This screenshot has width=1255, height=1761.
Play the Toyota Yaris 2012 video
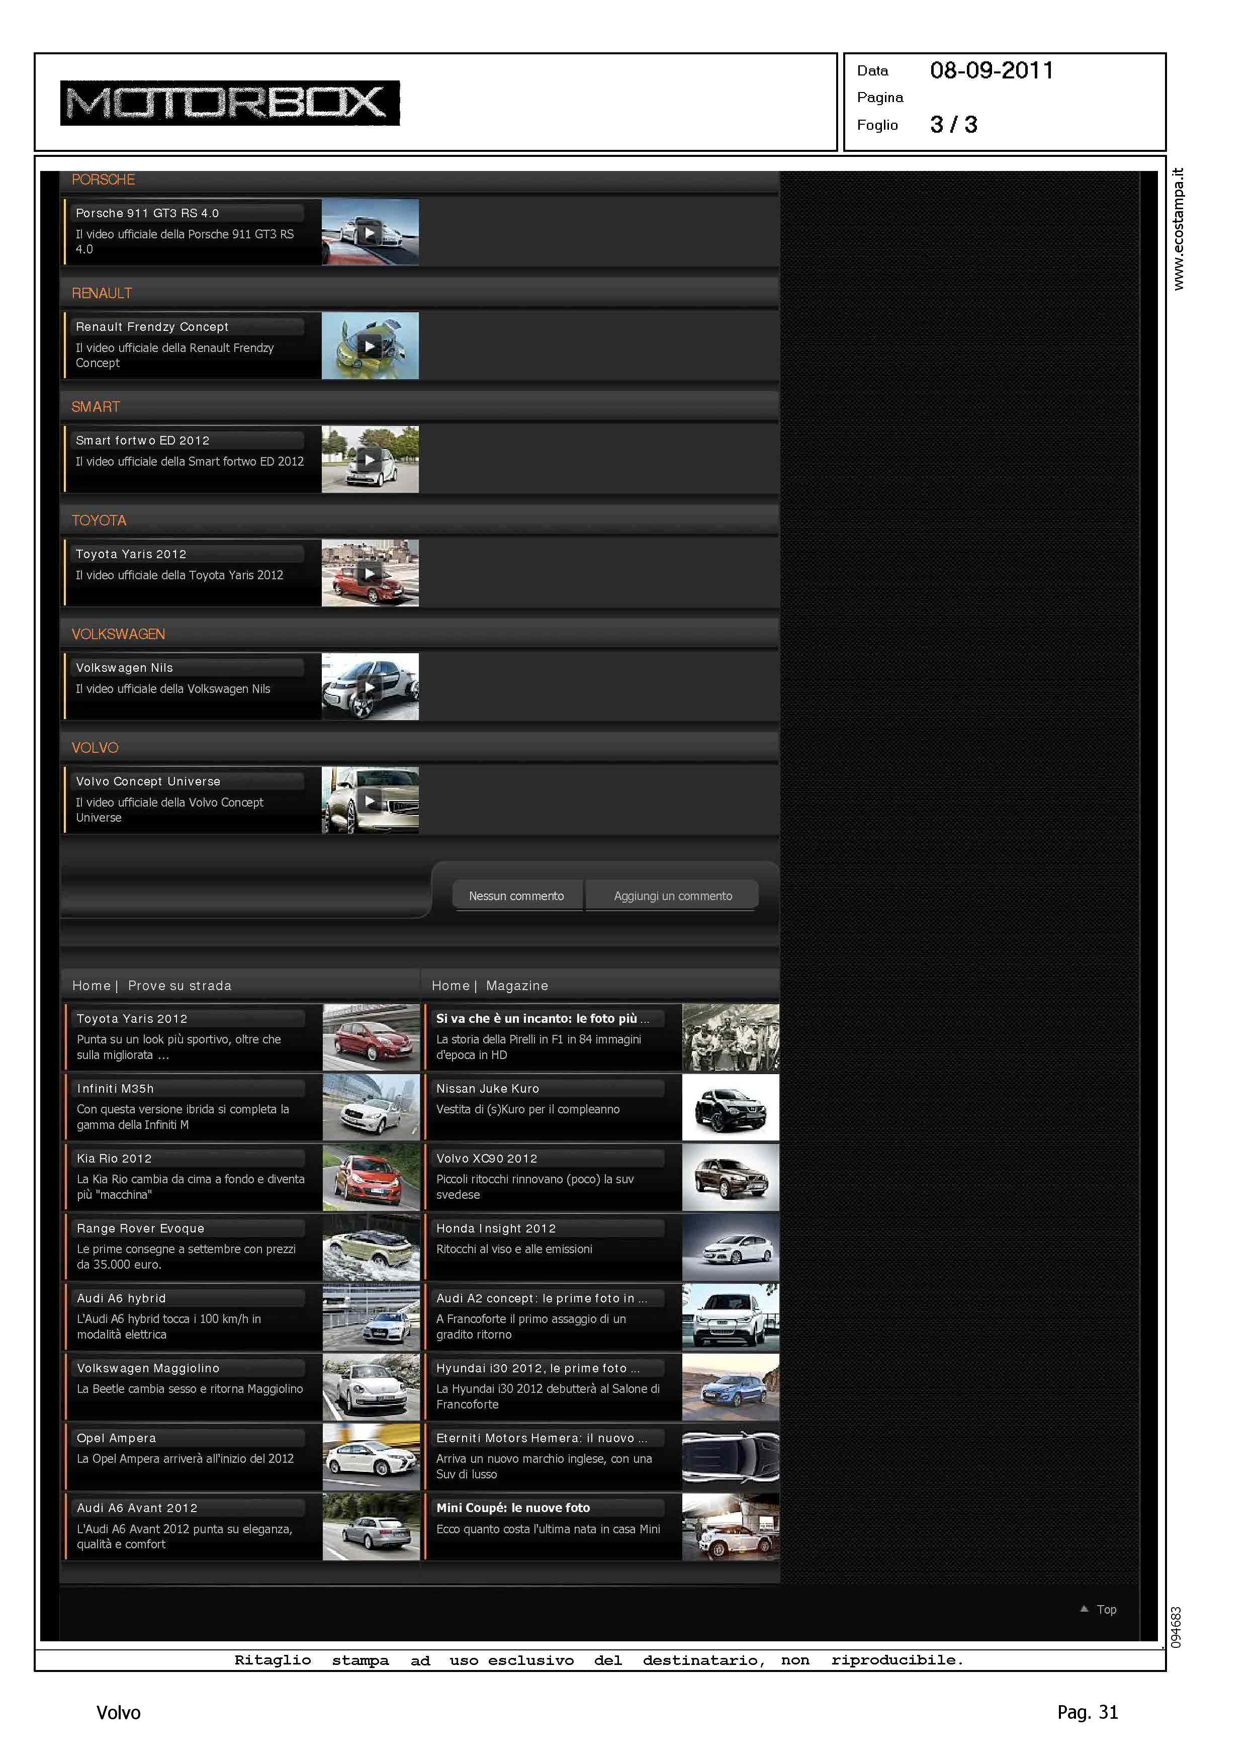coord(370,573)
